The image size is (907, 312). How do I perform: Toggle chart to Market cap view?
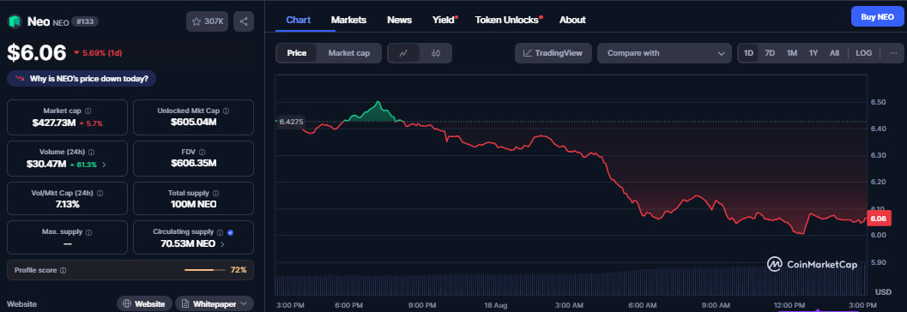[348, 53]
